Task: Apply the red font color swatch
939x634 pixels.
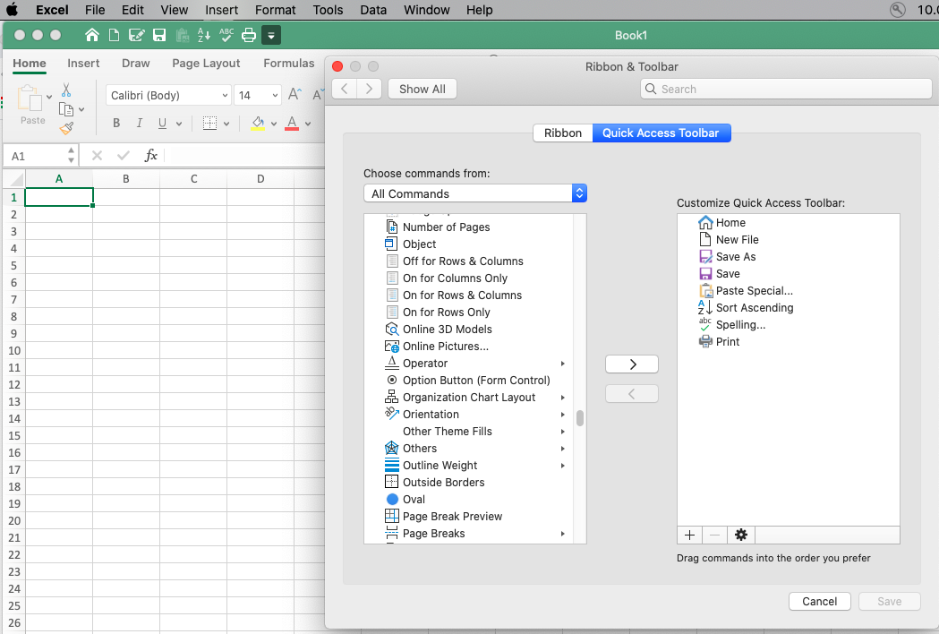Action: coord(292,124)
